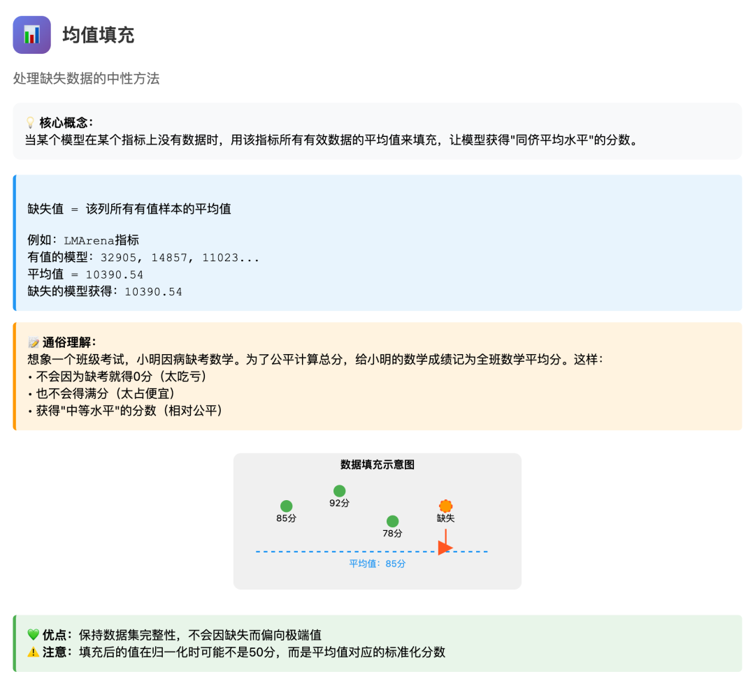The image size is (755, 681).
Task: Click the 均值填充 page title
Action: (x=99, y=35)
